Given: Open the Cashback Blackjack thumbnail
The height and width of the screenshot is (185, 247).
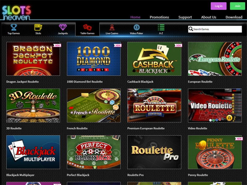Looking at the screenshot, I should (x=154, y=59).
